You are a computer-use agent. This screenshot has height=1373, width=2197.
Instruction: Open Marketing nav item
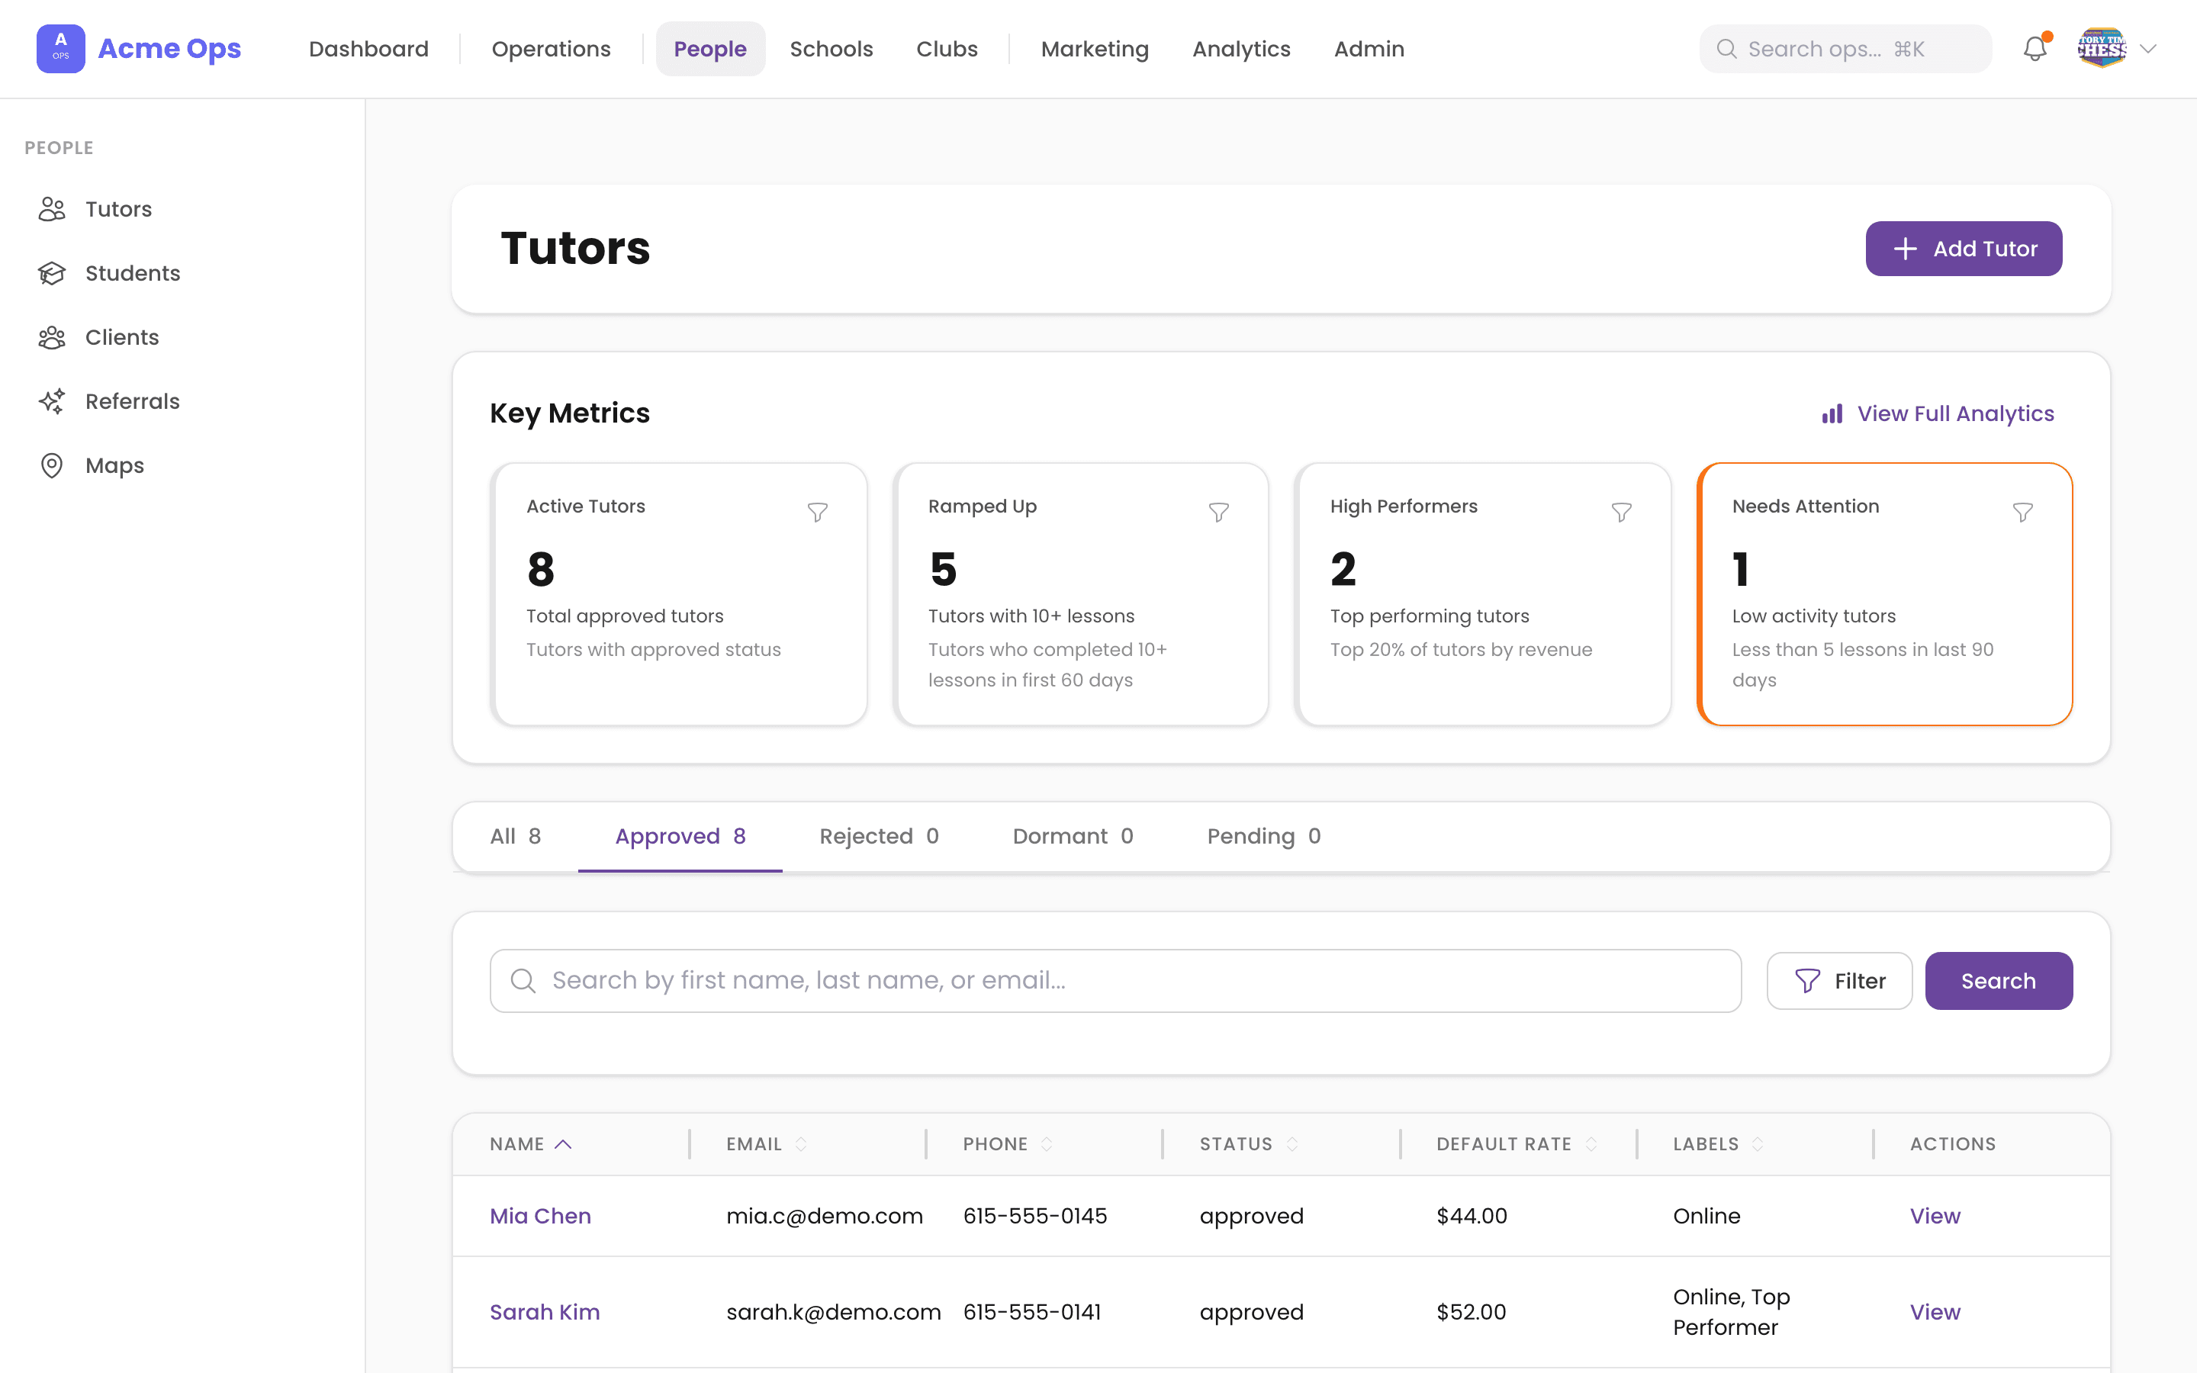[1094, 49]
